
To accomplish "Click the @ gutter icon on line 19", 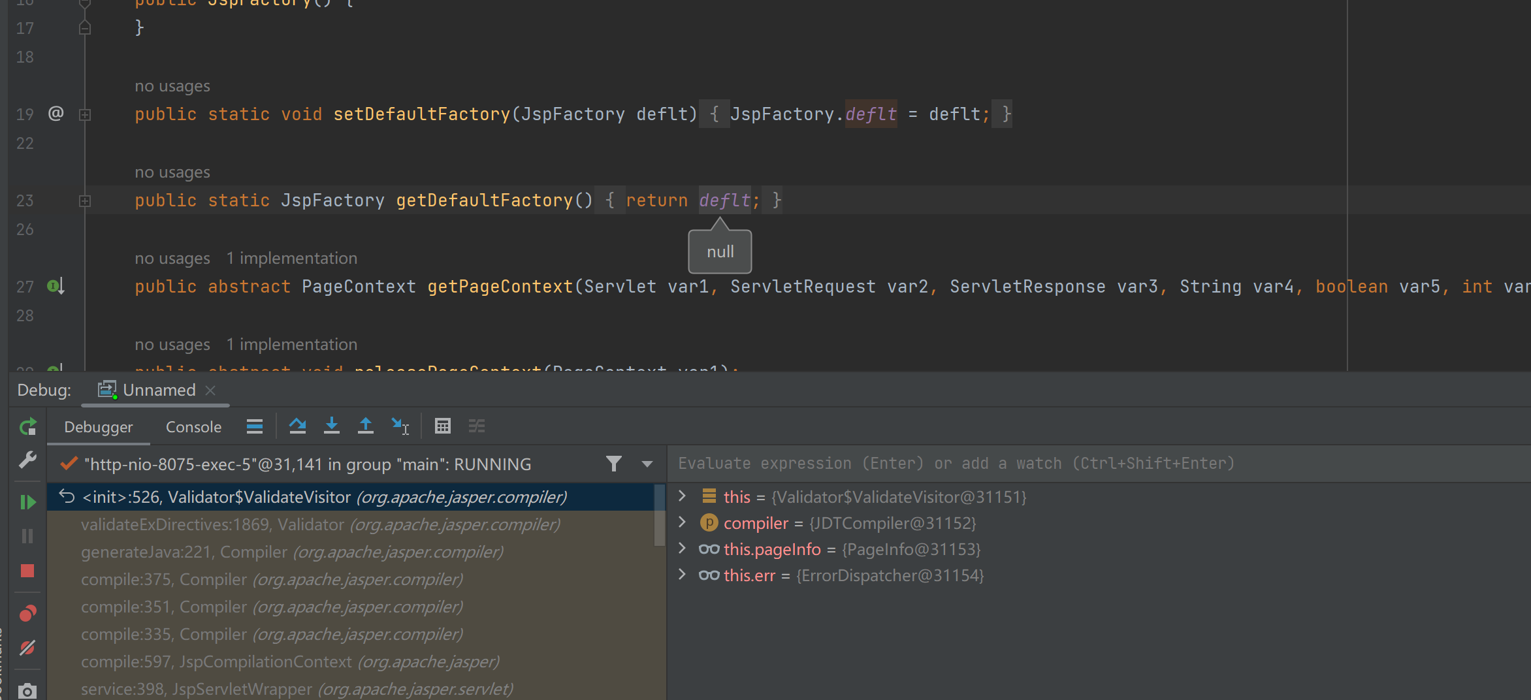I will point(56,114).
